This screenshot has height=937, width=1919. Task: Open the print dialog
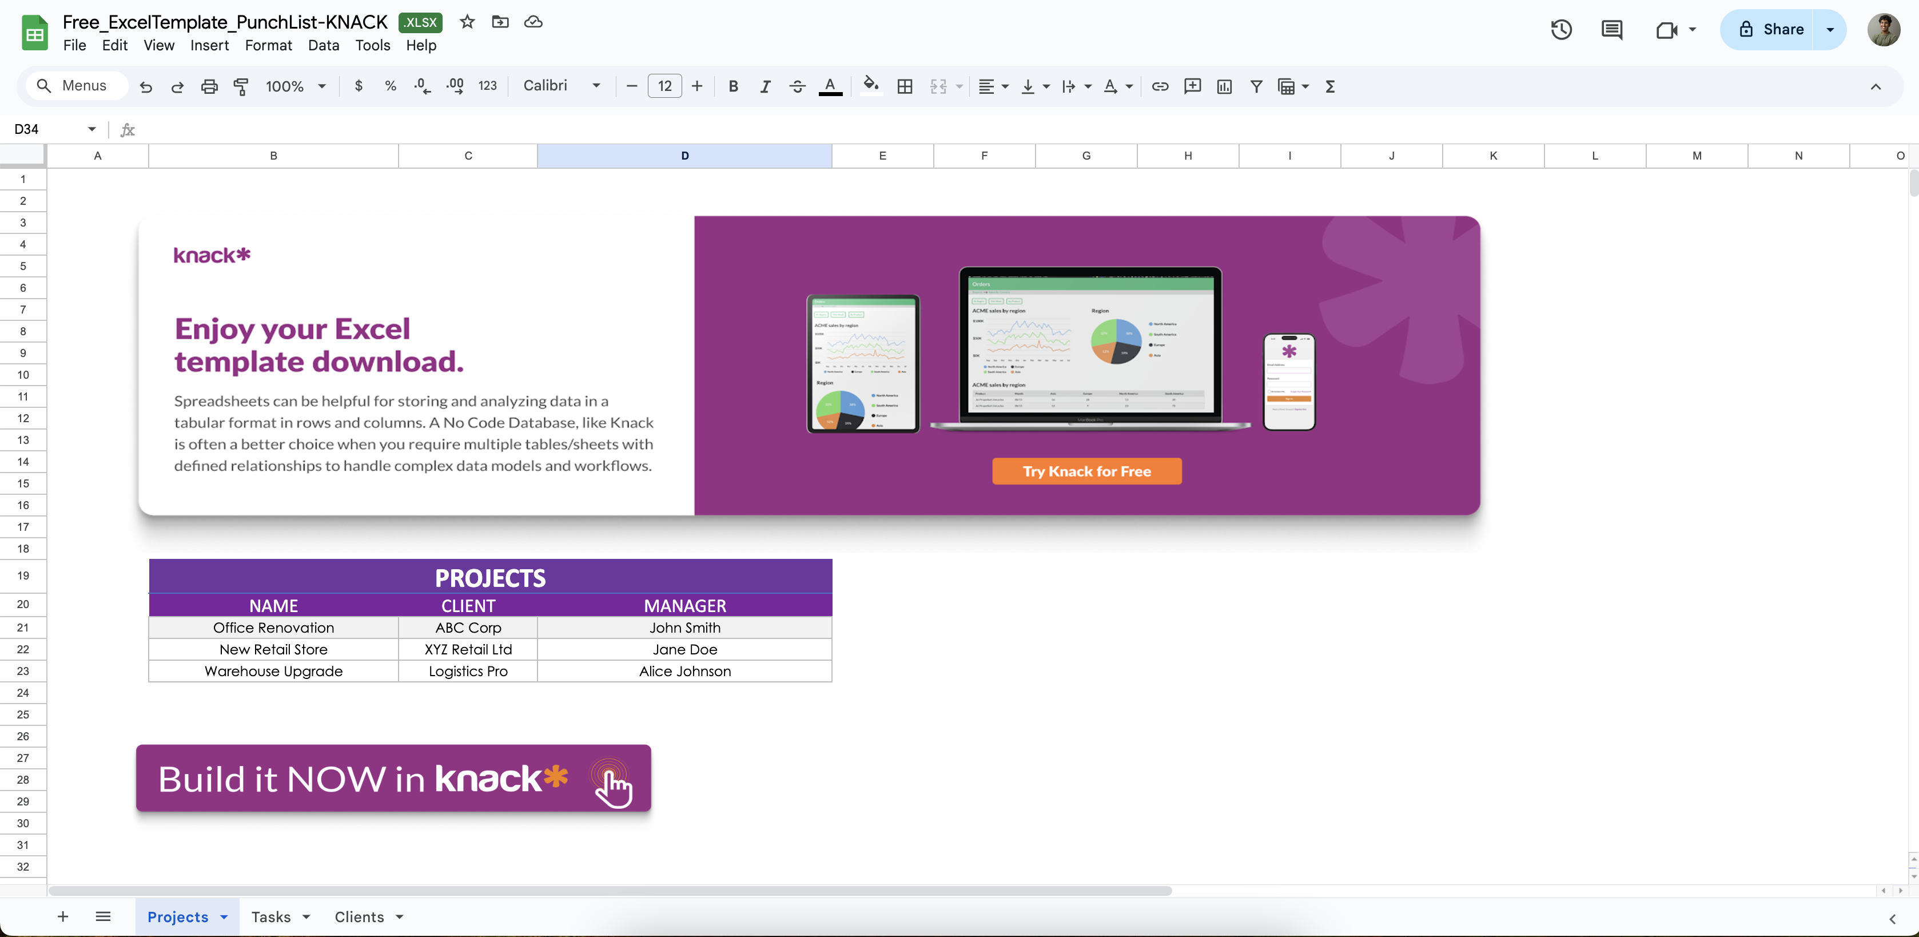click(x=209, y=86)
